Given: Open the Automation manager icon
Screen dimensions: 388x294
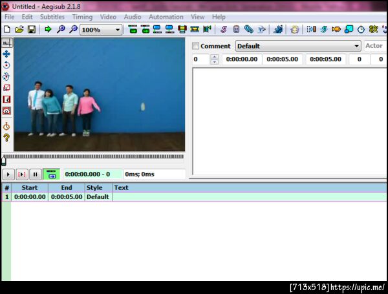Looking at the screenshot, I should [278, 30].
